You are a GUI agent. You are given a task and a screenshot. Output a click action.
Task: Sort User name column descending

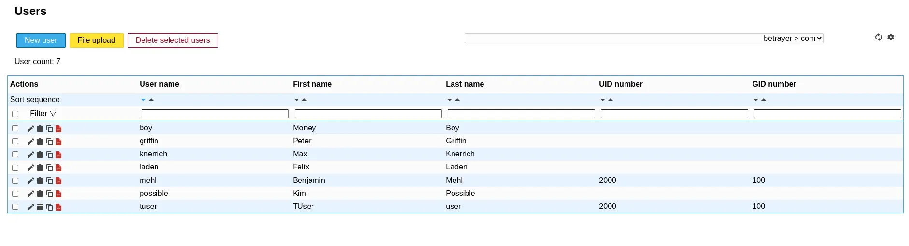143,100
